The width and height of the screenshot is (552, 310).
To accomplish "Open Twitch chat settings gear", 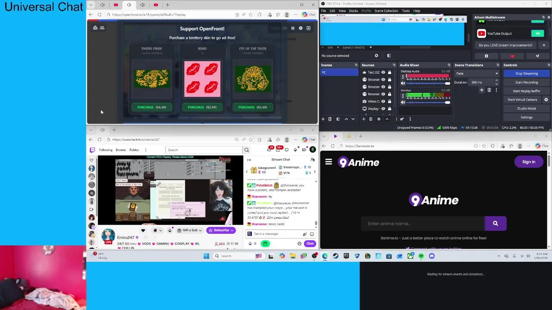I will tap(299, 244).
